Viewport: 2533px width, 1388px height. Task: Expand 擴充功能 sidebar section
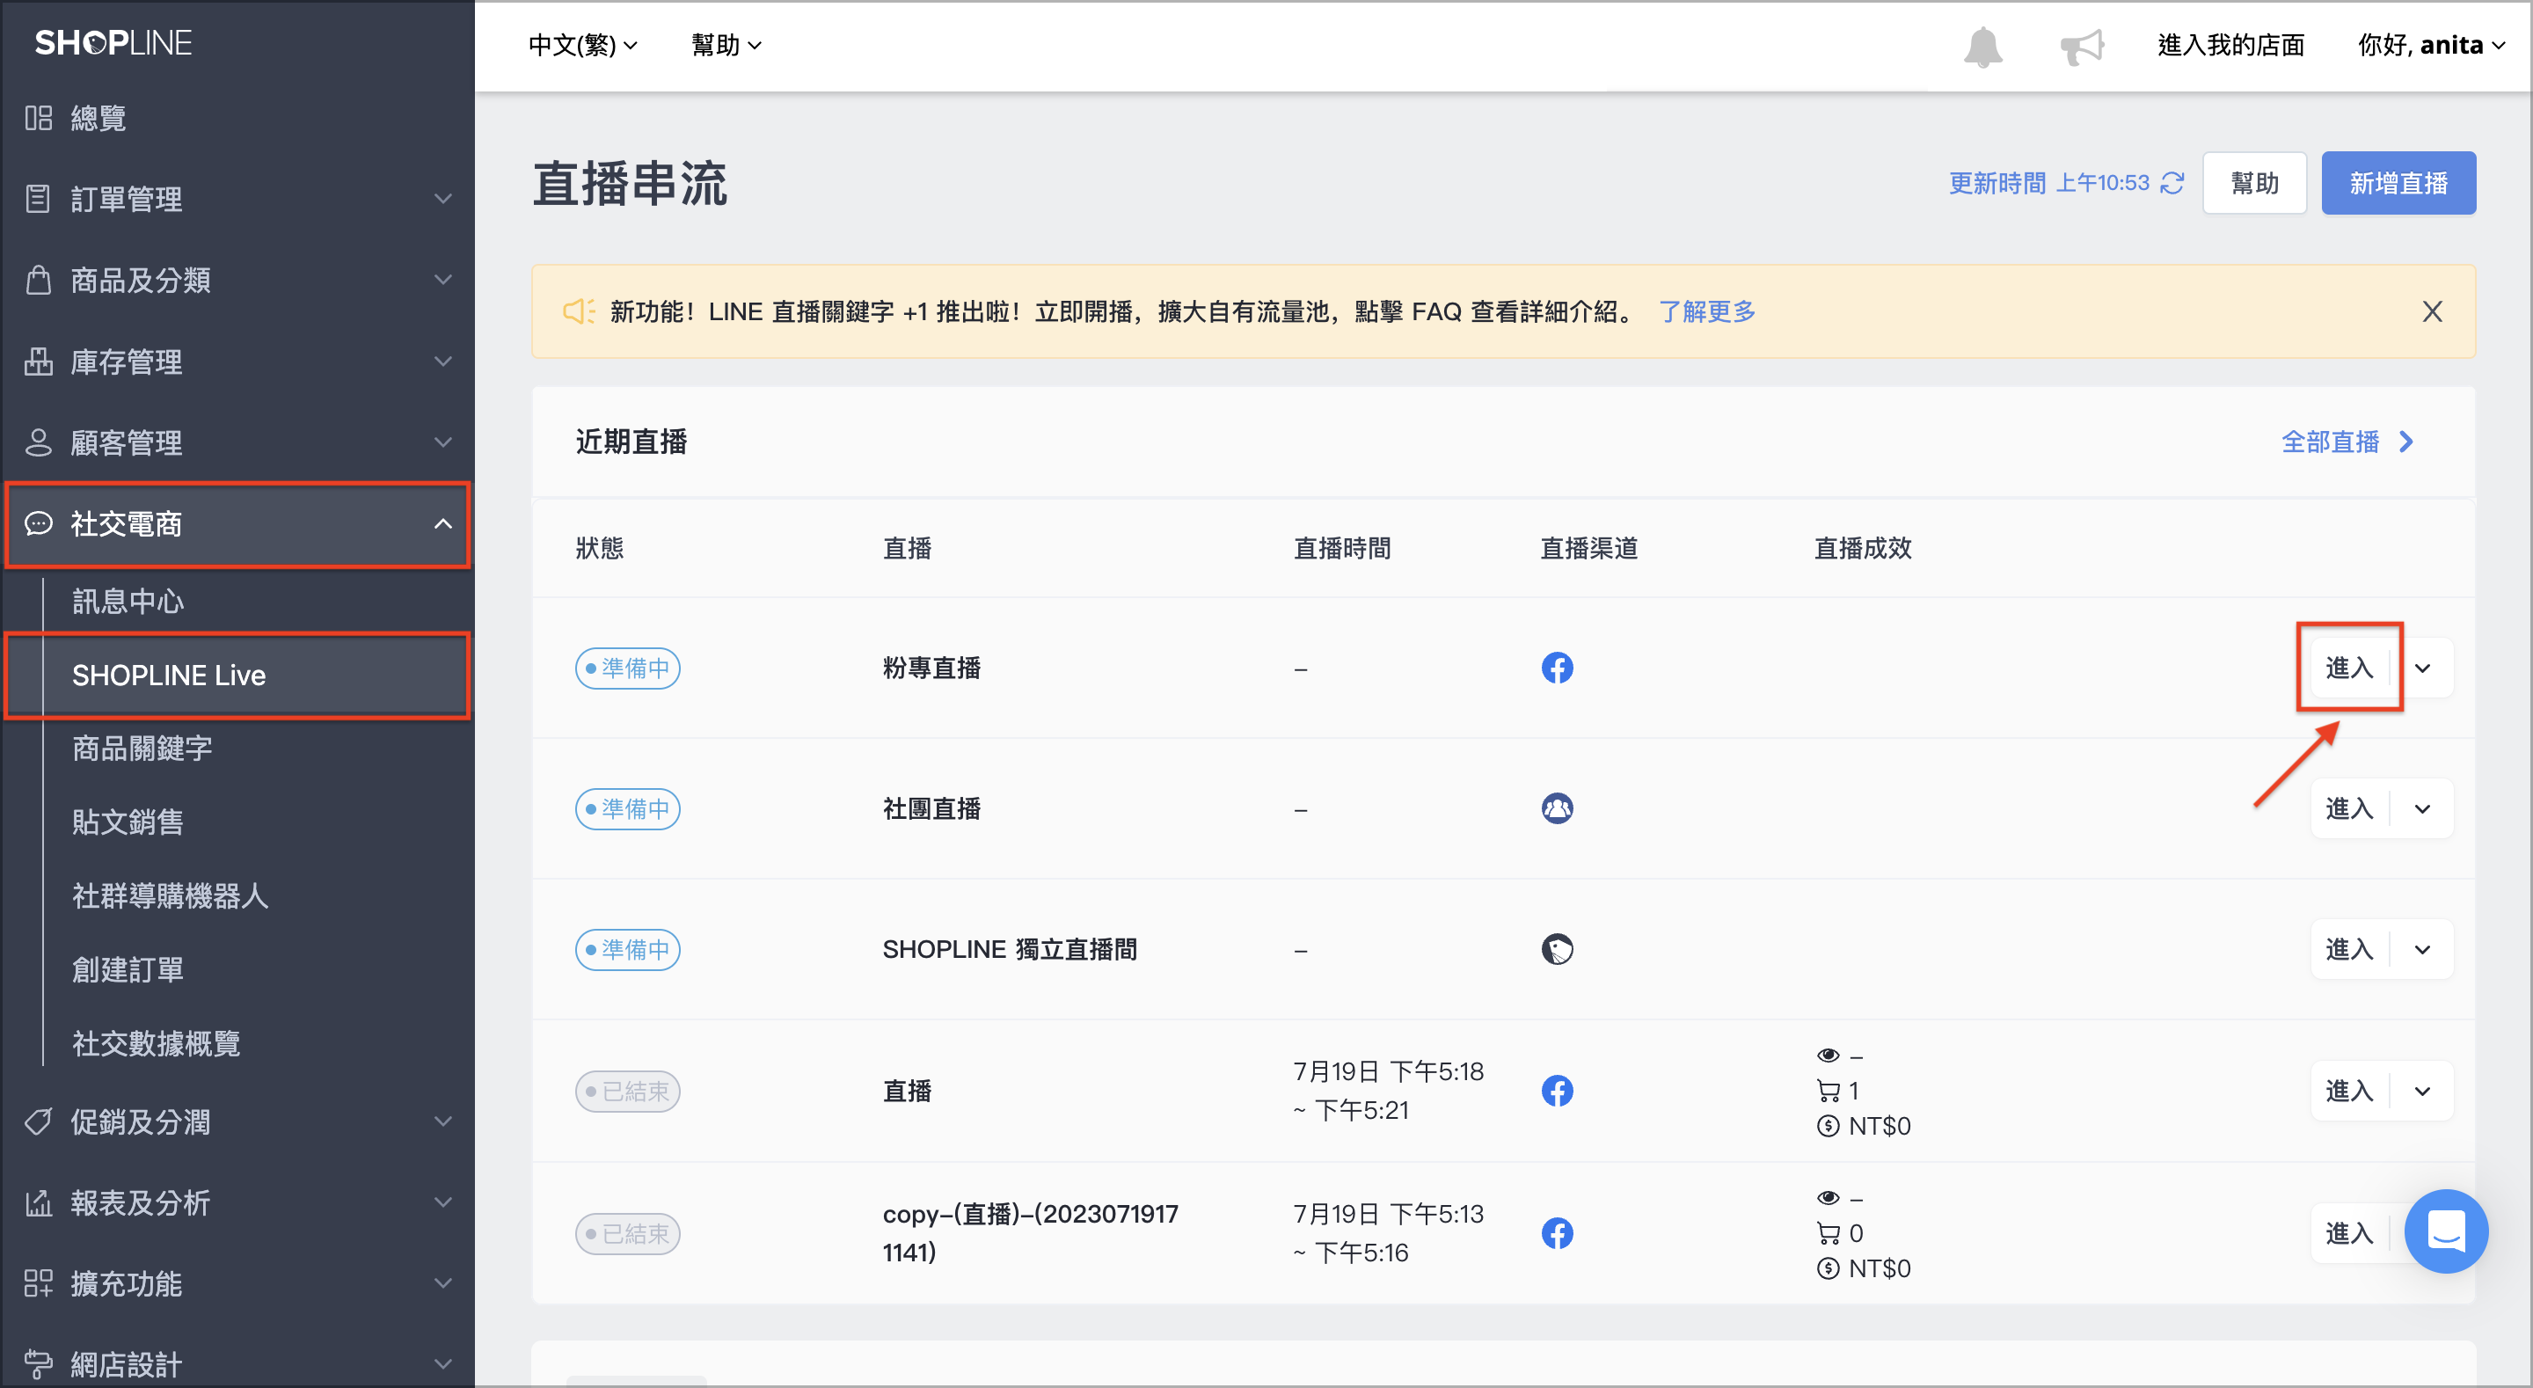[443, 1282]
